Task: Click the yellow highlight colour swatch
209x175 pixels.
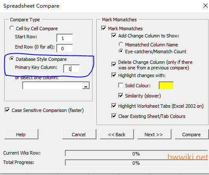Action: [x=166, y=86]
